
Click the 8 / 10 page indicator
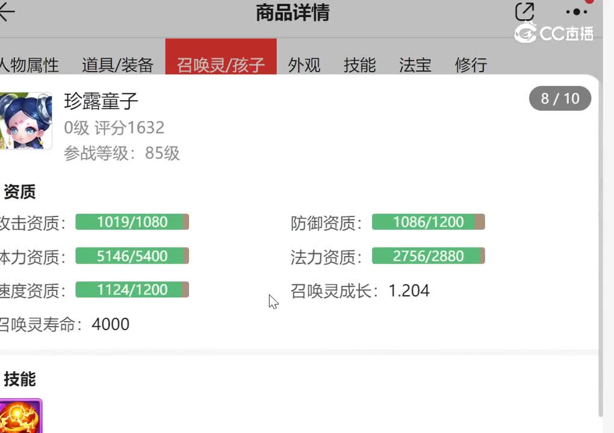point(560,99)
